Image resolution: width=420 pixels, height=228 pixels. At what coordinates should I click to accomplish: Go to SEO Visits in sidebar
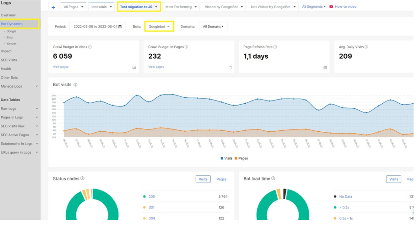9,60
